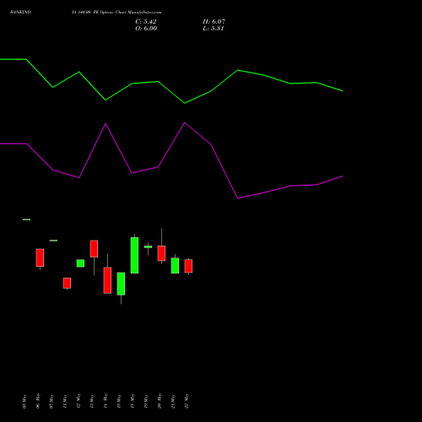
Task: Select the red candle for 13 May
Action: point(94,249)
